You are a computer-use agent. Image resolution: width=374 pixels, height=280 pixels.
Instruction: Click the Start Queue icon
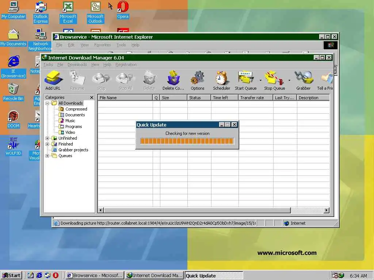point(246,80)
